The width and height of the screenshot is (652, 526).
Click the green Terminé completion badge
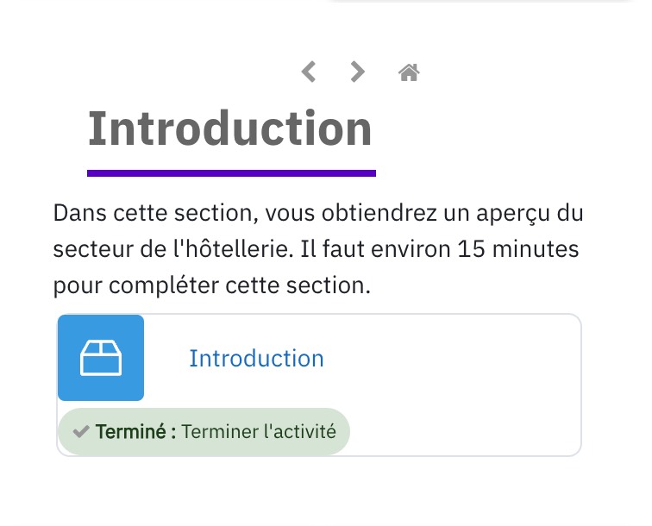[x=204, y=432]
